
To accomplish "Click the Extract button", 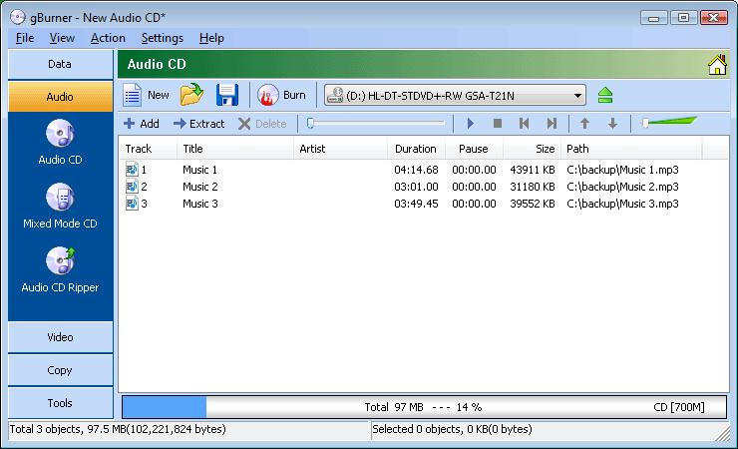I will [199, 124].
